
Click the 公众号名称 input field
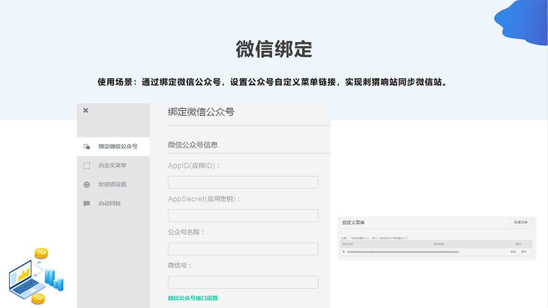click(x=243, y=249)
